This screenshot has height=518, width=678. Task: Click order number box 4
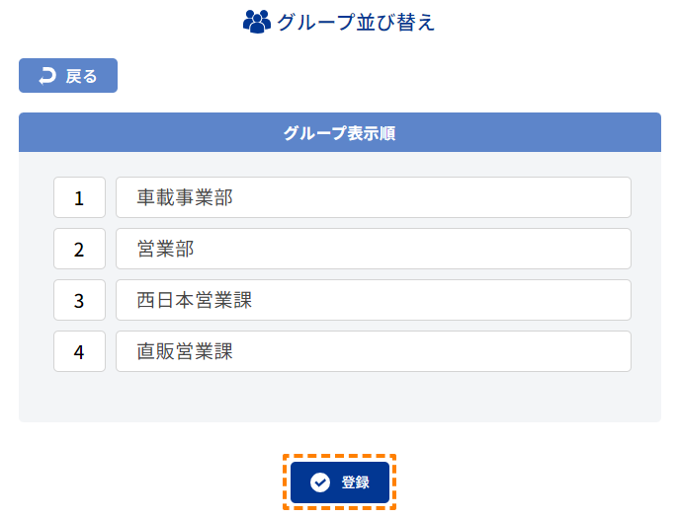pyautogui.click(x=79, y=351)
